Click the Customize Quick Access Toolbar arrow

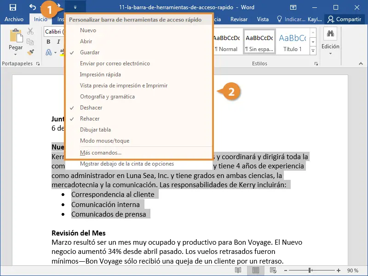75,7
